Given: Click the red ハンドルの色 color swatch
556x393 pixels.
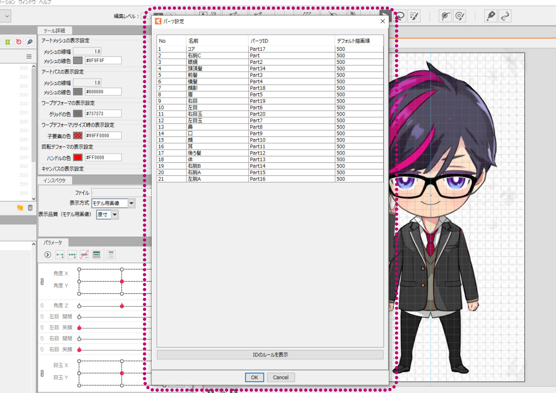Looking at the screenshot, I should tap(78, 158).
